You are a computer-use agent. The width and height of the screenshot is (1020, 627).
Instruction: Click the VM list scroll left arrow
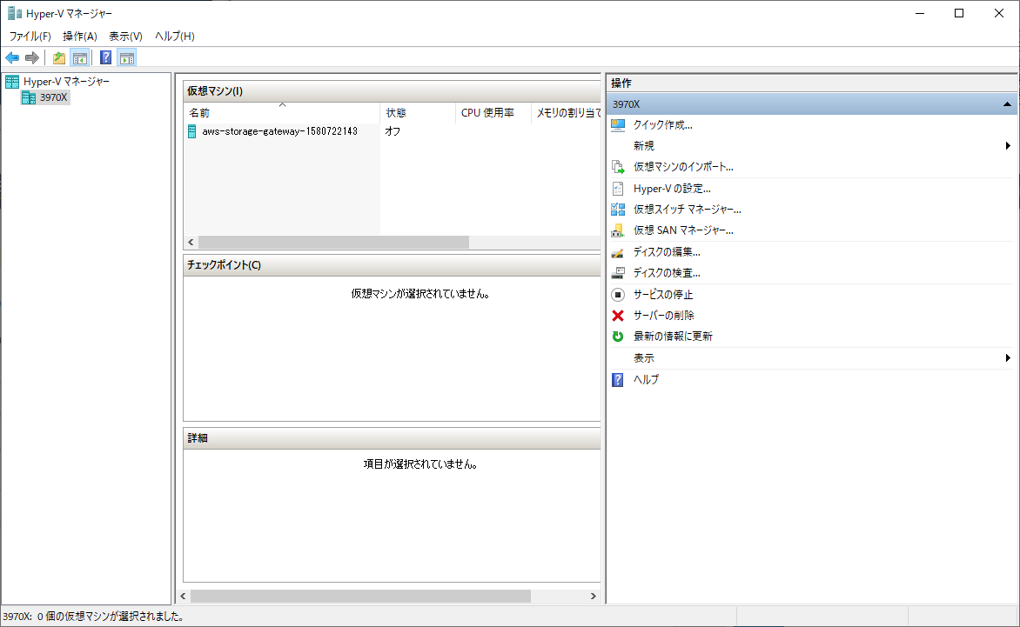point(191,243)
